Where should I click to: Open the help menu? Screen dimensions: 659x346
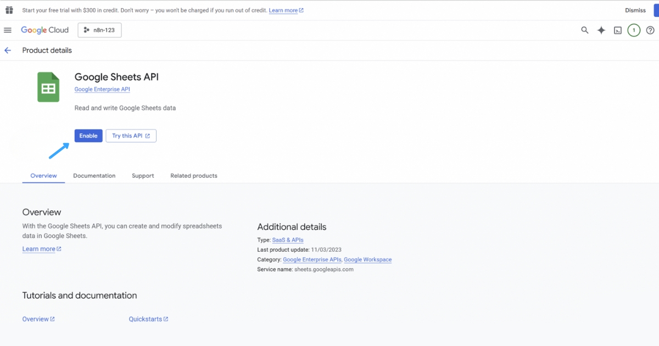[x=650, y=30]
